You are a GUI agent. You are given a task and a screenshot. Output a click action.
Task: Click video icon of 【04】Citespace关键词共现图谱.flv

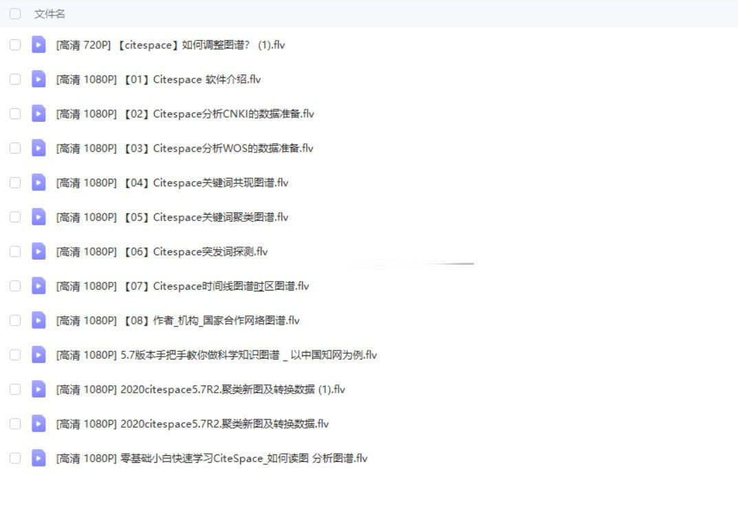click(x=39, y=182)
